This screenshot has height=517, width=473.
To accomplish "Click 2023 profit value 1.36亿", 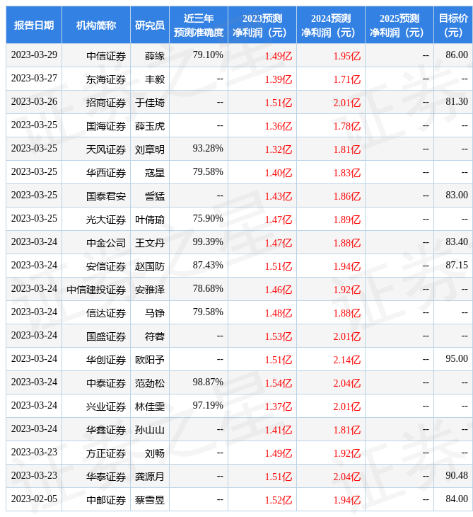I will [x=279, y=126].
